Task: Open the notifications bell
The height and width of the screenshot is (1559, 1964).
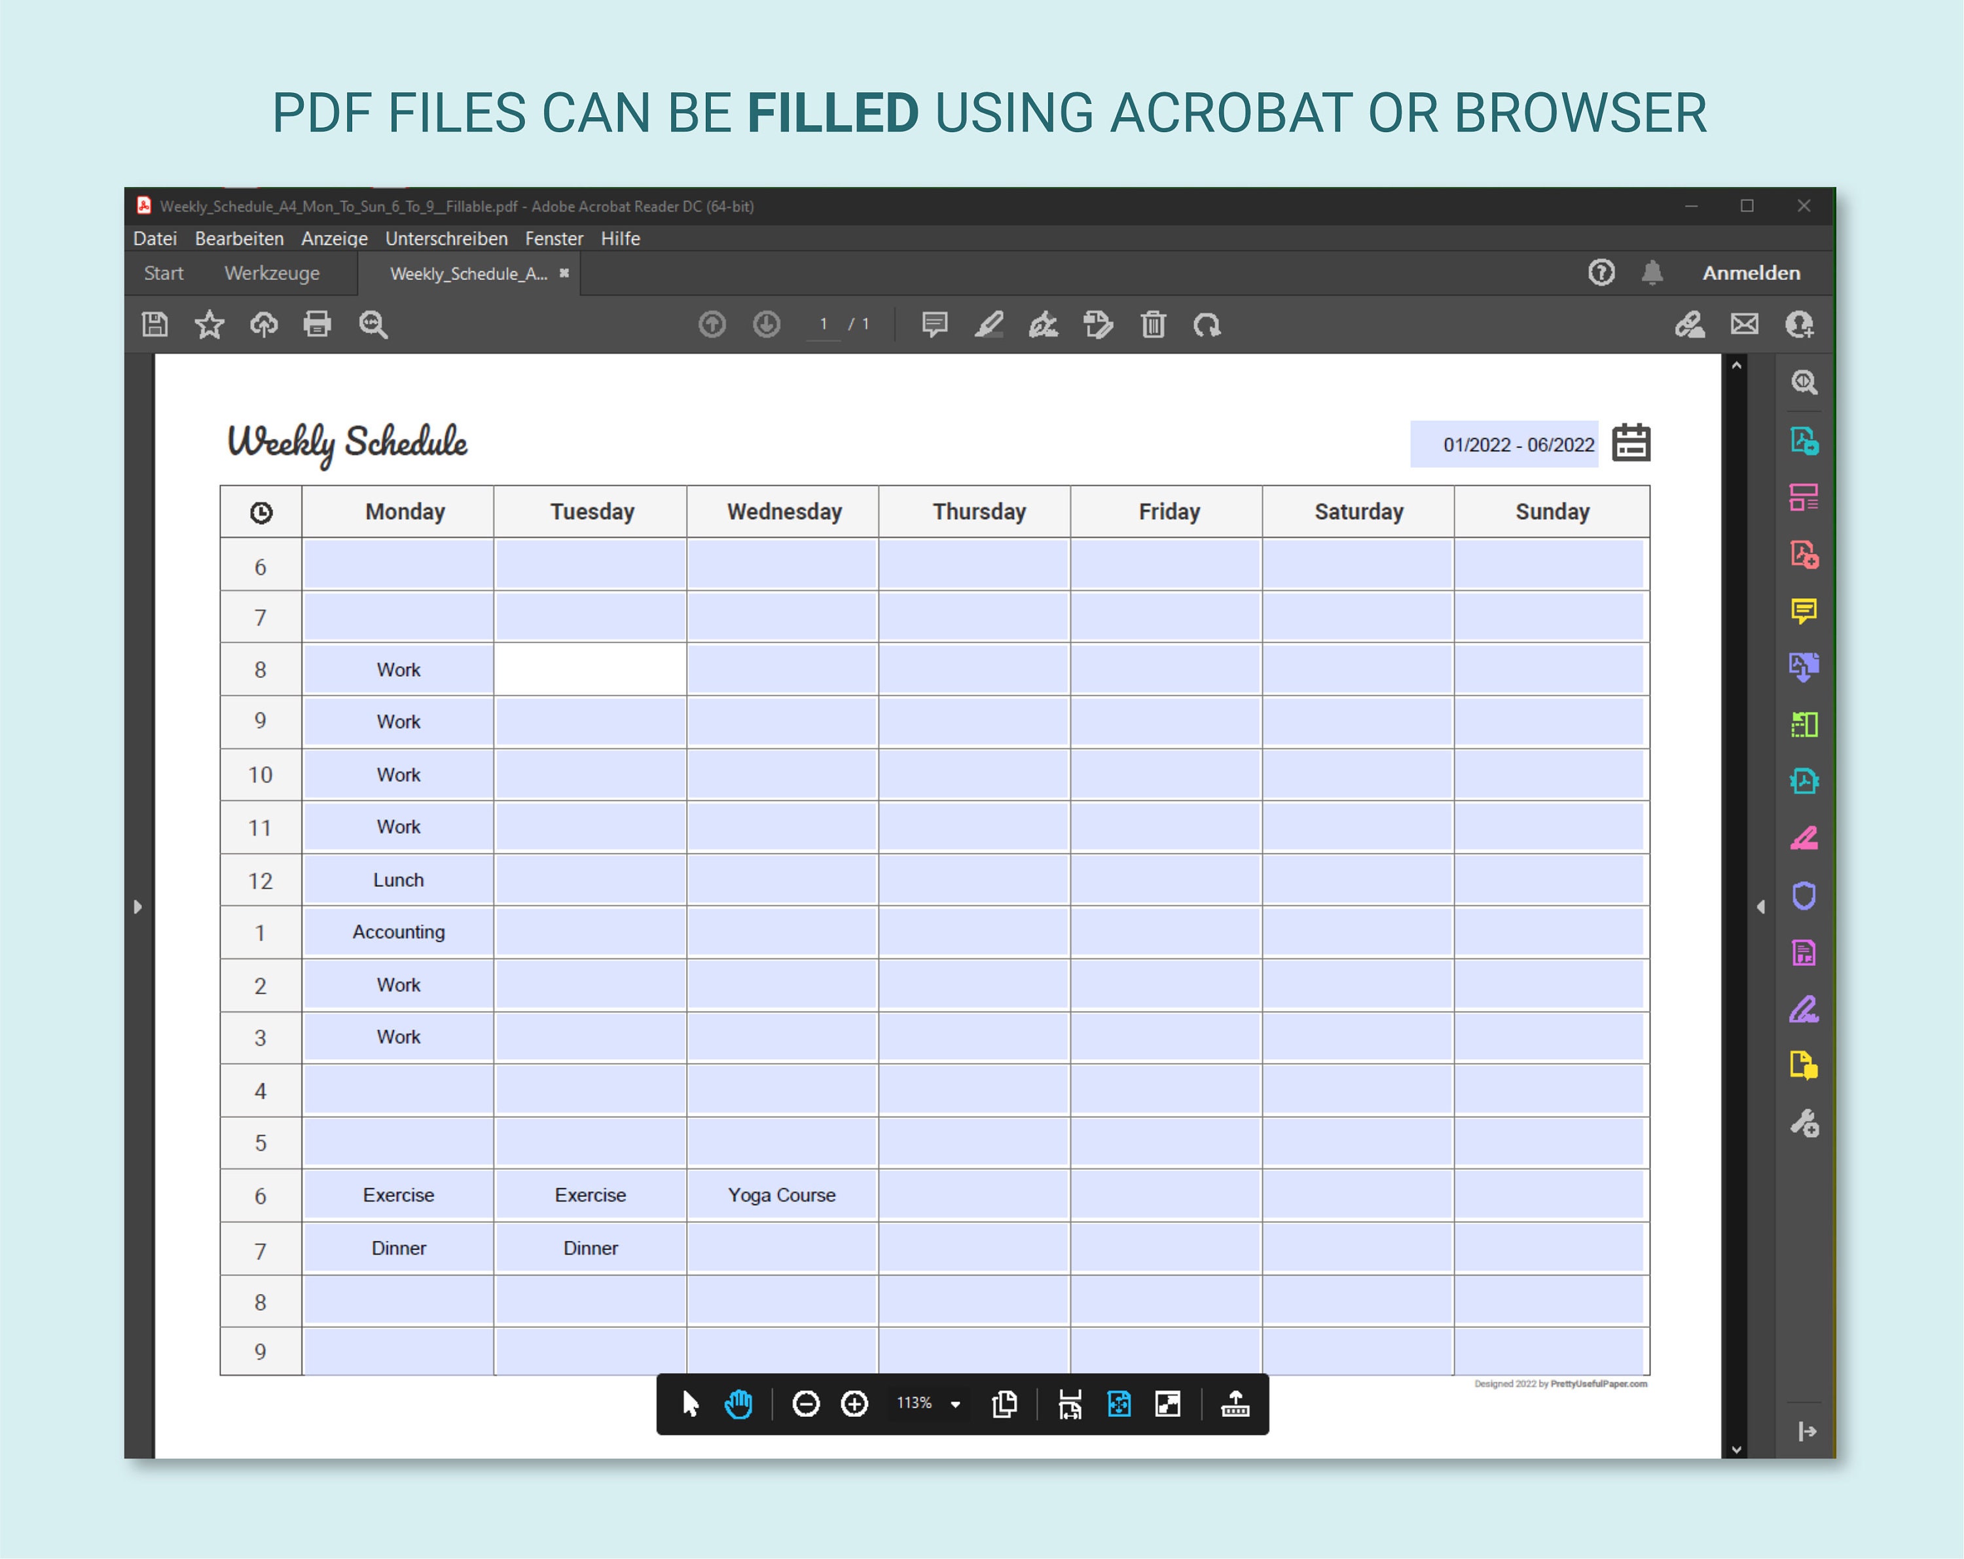Action: pyautogui.click(x=1652, y=272)
